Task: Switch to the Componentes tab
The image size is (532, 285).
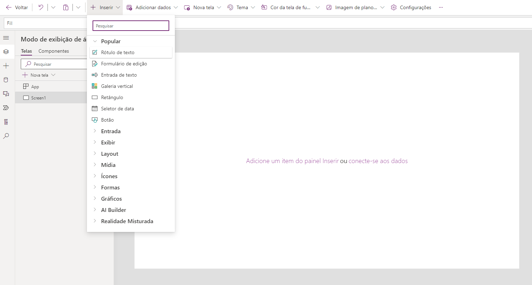Action: tap(53, 51)
